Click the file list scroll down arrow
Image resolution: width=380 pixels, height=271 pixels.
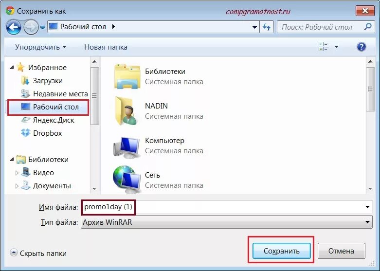click(370, 189)
